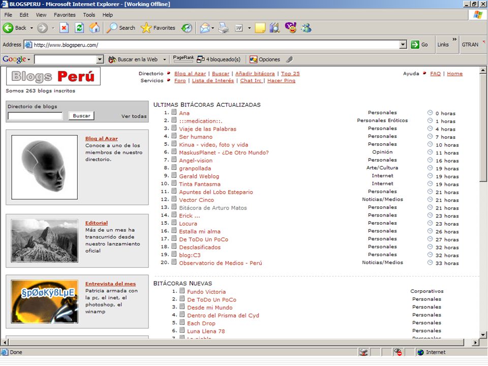Click the SpookyBlue interview thumbnail

pyautogui.click(x=45, y=301)
